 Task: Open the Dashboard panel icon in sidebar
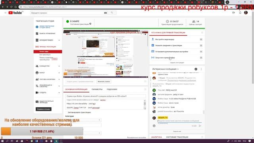pos(37,33)
